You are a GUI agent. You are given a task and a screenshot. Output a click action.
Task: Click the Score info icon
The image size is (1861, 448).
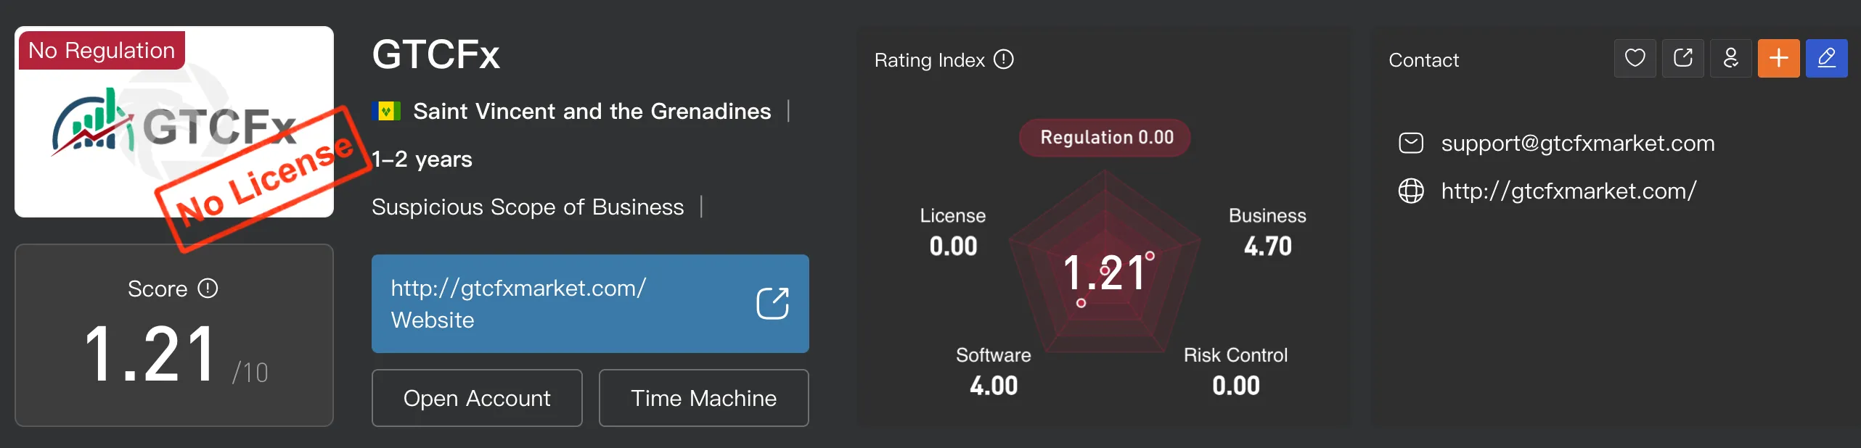[208, 289]
